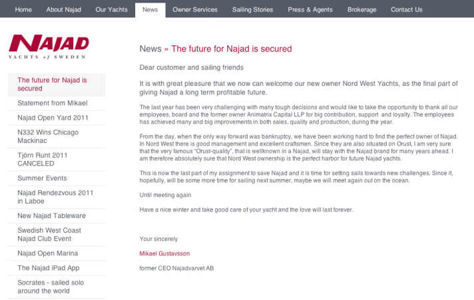Select the News tab
Screen dimensions: 474x300
(150, 10)
